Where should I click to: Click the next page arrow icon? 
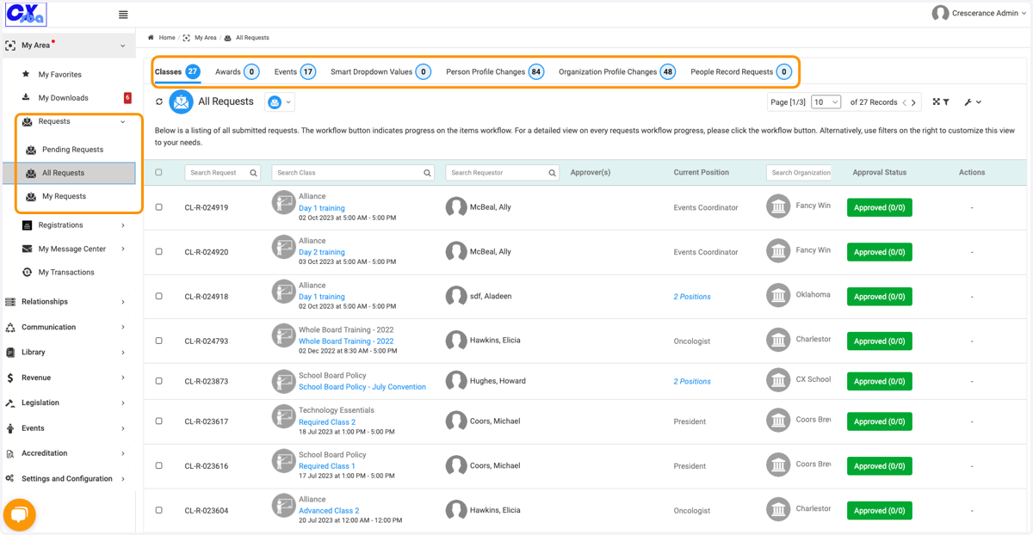(x=913, y=102)
